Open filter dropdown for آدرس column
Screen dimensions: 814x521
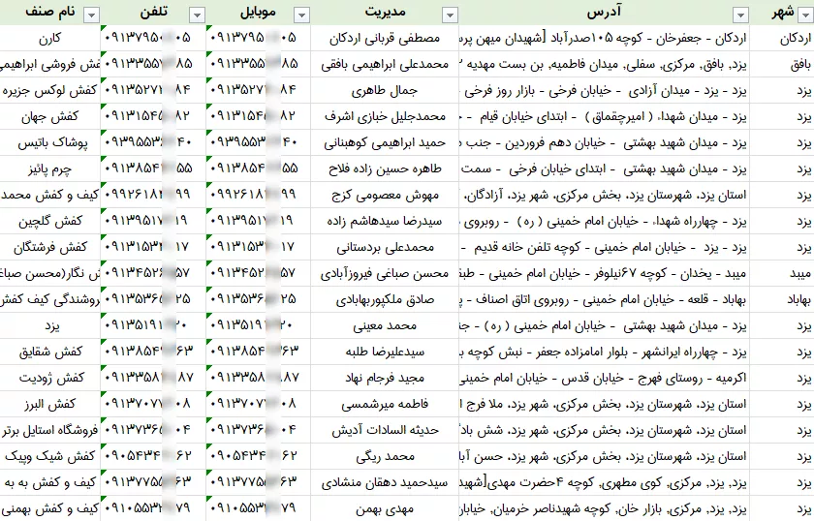pyautogui.click(x=740, y=16)
